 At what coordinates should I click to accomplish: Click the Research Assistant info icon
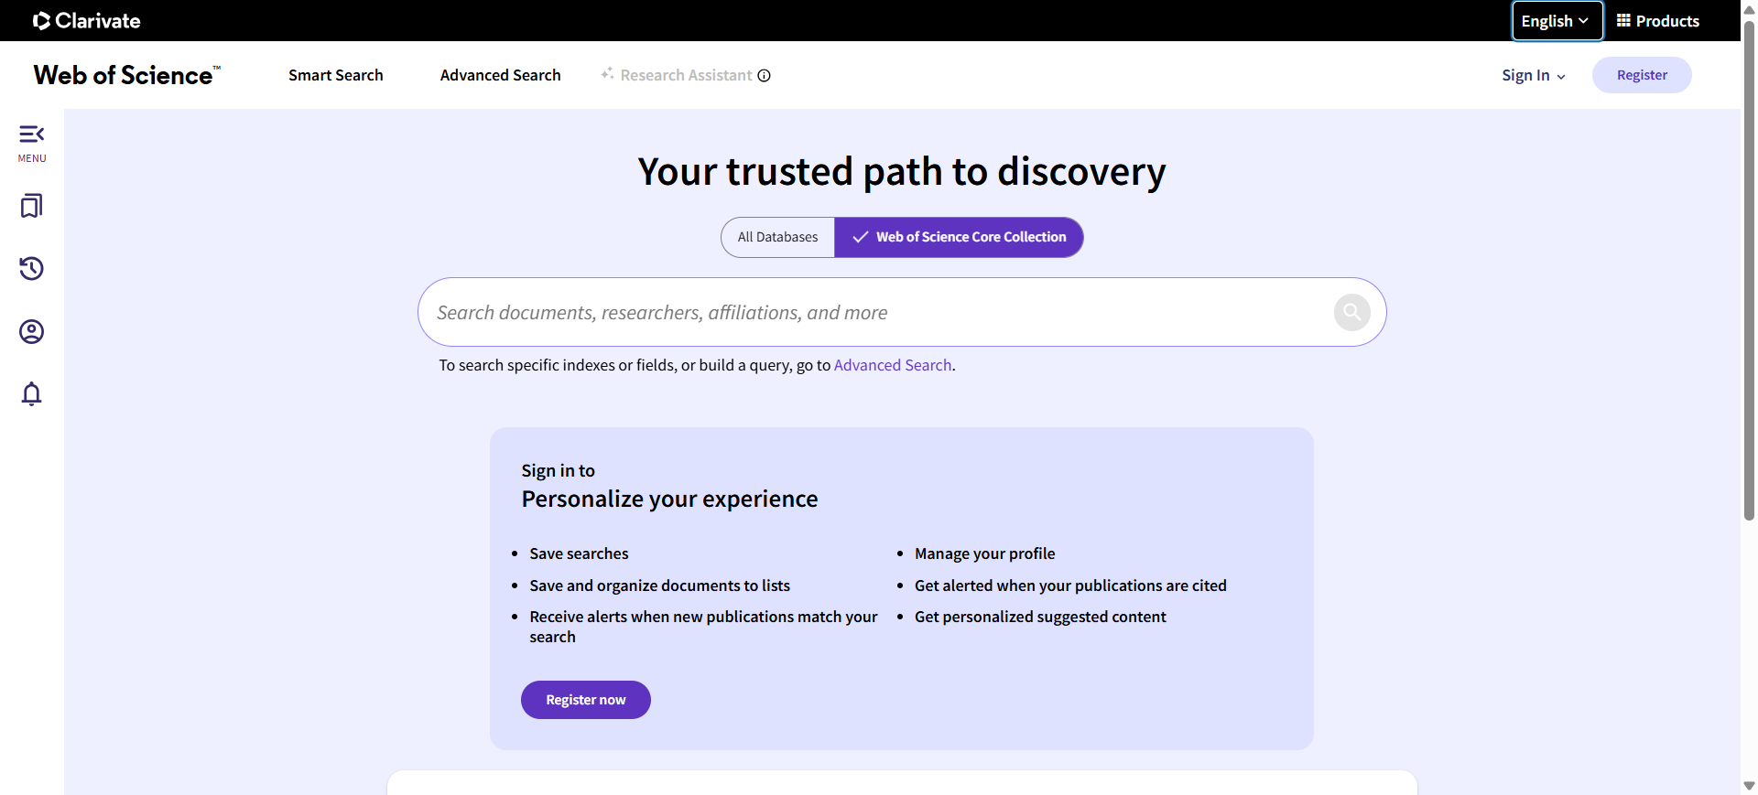pos(765,76)
